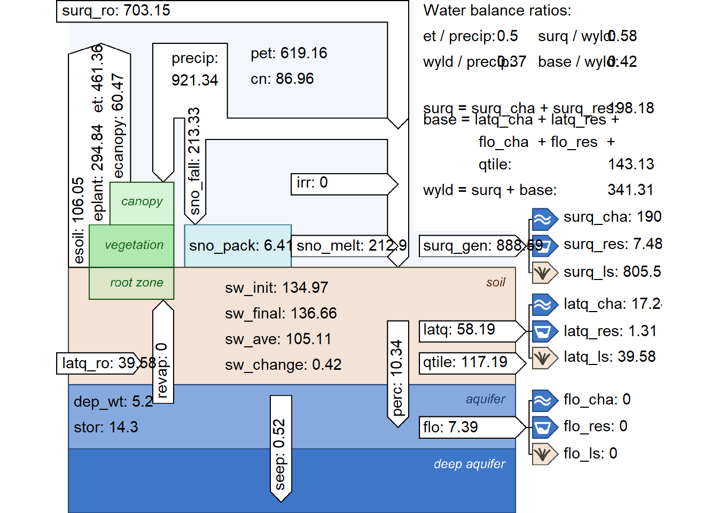718x513 pixels.
Task: Select the flo_cha channel wave icon
Action: 544,400
